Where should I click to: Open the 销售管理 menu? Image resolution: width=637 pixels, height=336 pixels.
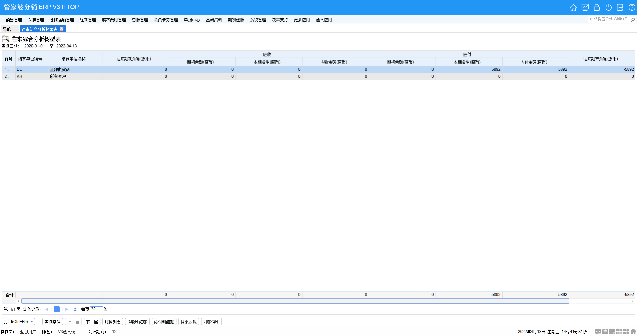(14, 20)
